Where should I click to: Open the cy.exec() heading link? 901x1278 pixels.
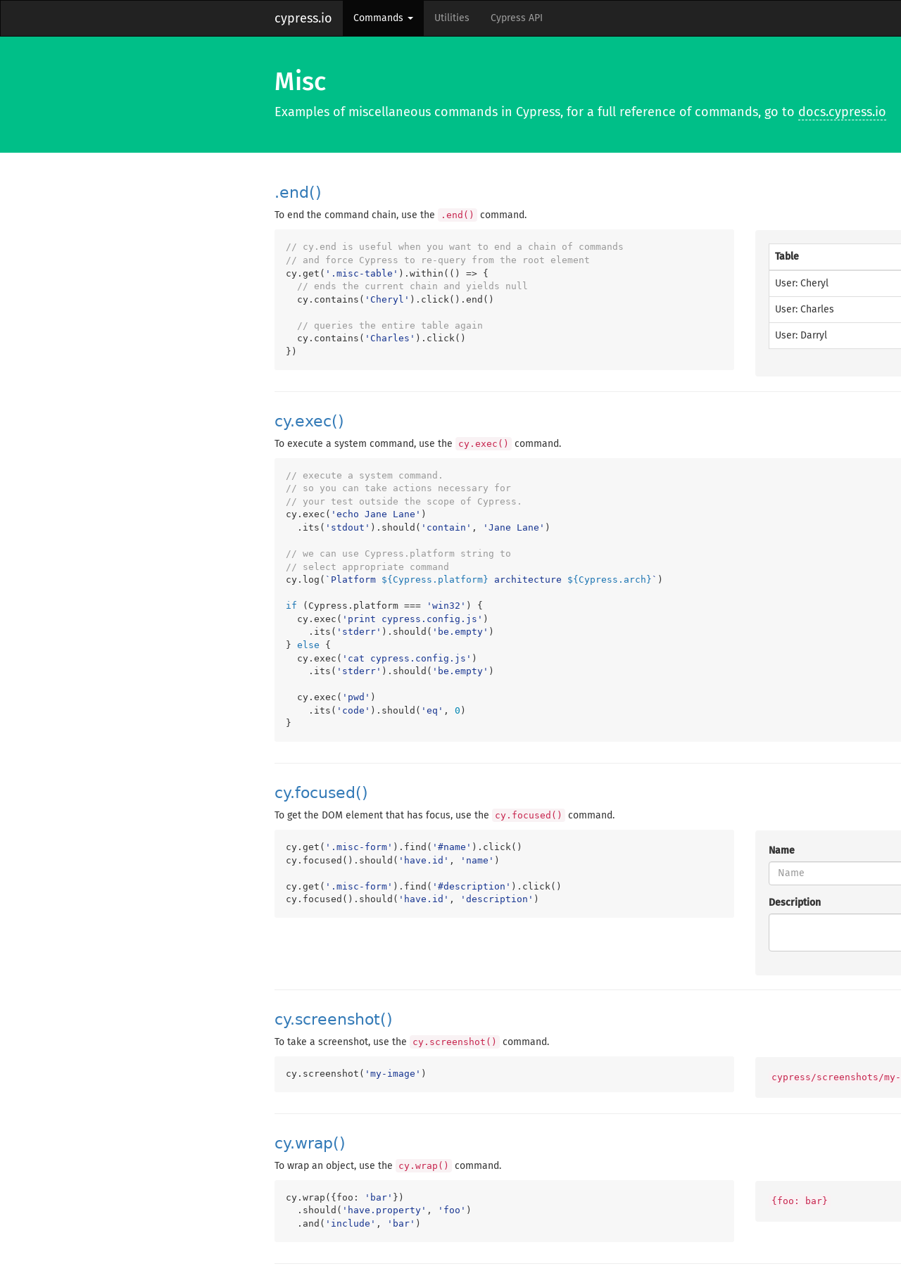pos(309,421)
